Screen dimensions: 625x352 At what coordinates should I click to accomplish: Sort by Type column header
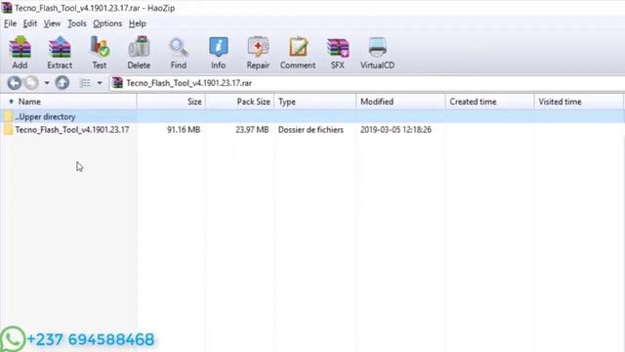(314, 102)
